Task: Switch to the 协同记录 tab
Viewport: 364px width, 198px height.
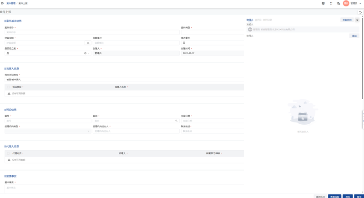Action: (x=267, y=20)
